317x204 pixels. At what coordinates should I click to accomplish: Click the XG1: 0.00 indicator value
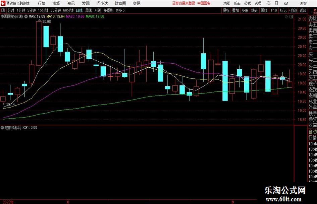click(x=30, y=128)
